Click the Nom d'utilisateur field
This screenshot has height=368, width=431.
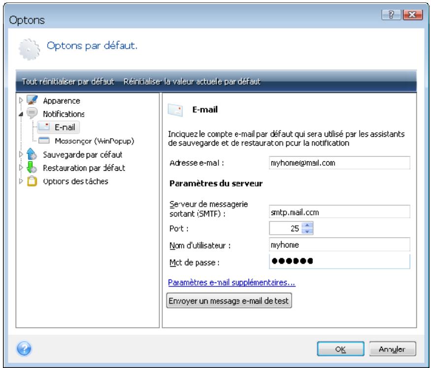pyautogui.click(x=339, y=245)
